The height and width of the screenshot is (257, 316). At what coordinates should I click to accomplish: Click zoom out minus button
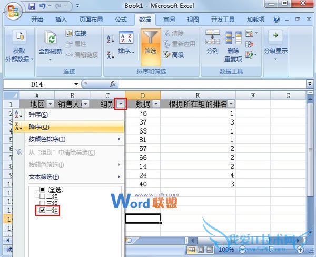click(x=242, y=250)
